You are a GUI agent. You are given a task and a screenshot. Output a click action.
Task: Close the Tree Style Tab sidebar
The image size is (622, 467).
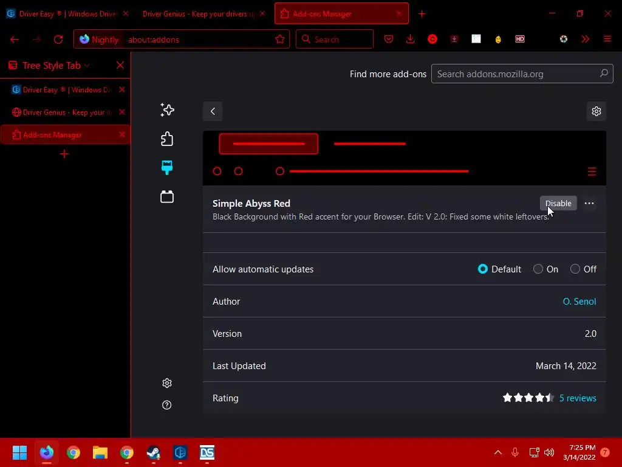pyautogui.click(x=120, y=65)
